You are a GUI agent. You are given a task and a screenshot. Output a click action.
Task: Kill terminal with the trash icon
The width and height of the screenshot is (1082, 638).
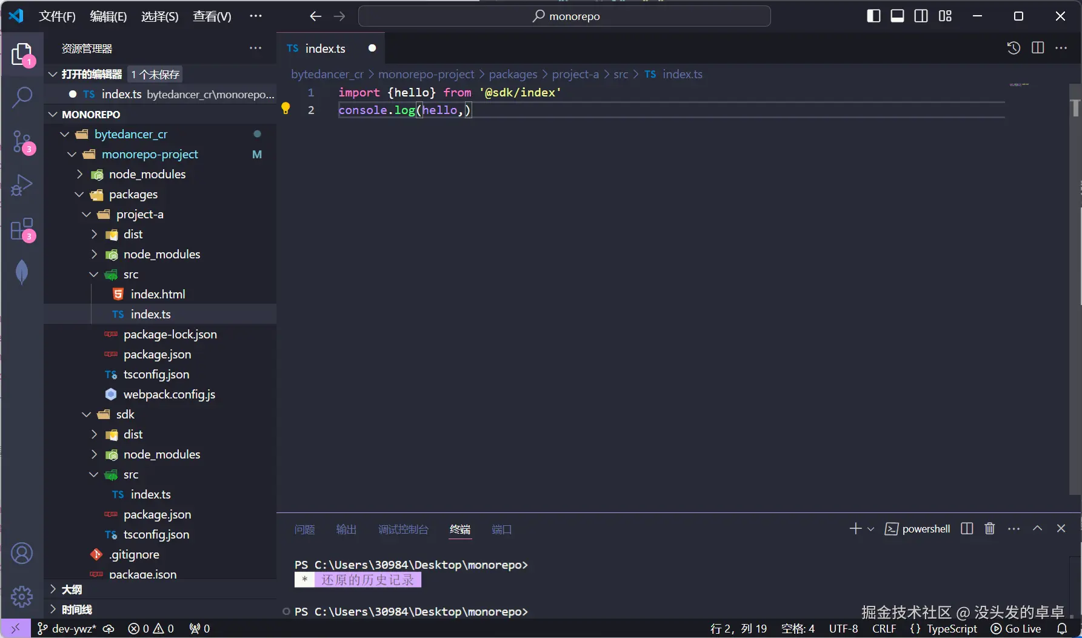pos(990,529)
